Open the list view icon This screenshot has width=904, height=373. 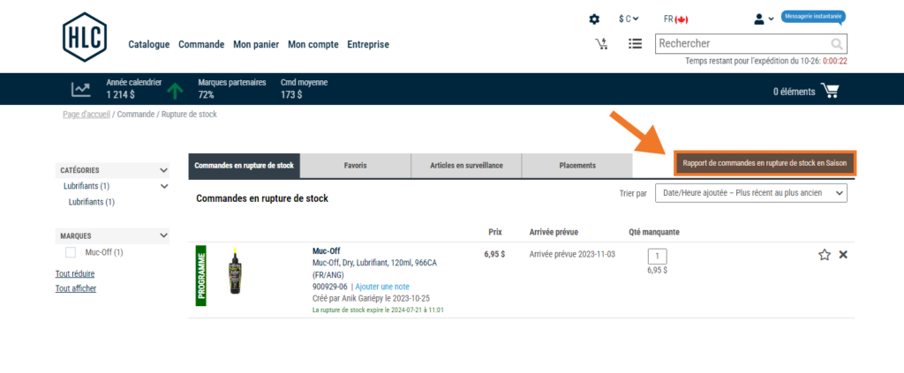pos(635,44)
